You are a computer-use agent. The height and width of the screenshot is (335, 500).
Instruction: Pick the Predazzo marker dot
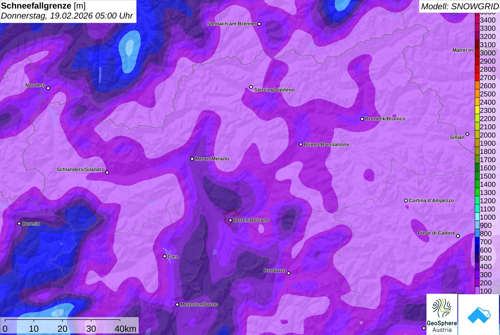[x=289, y=273]
